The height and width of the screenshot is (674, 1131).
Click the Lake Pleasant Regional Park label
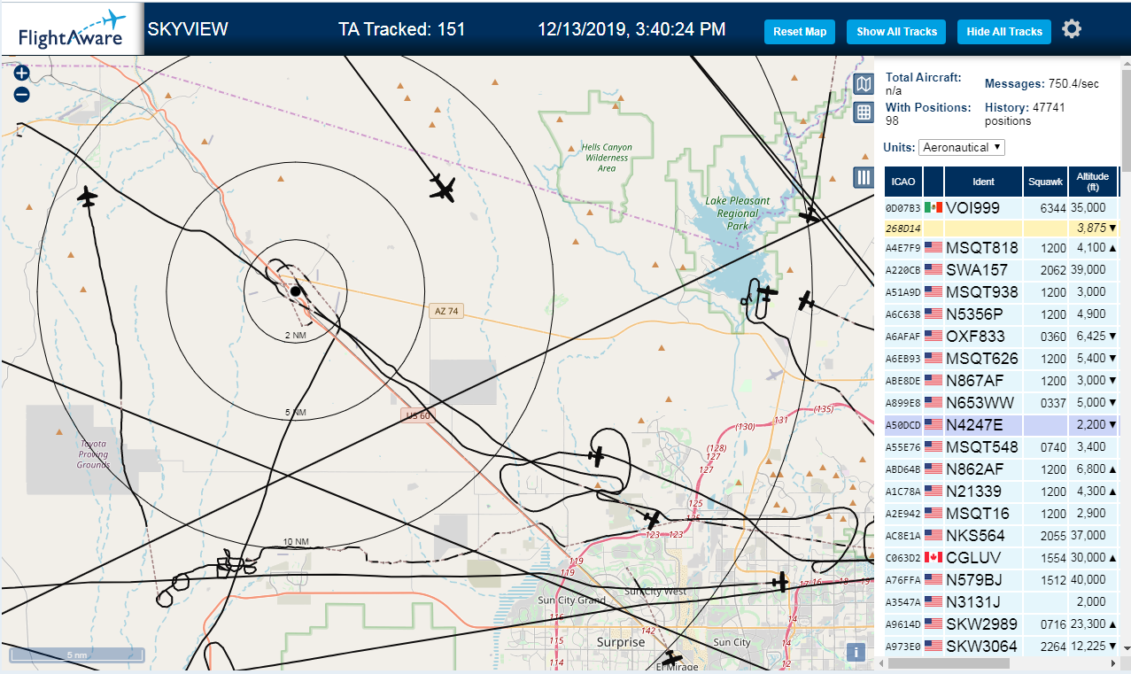point(738,213)
